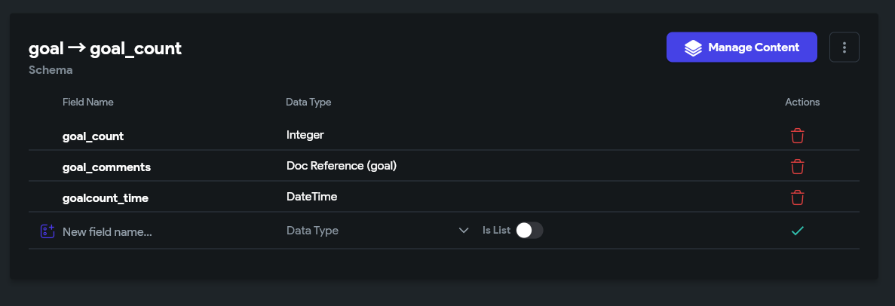Click the Doc Reference (goal) data type
This screenshot has width=895, height=306.
point(342,166)
